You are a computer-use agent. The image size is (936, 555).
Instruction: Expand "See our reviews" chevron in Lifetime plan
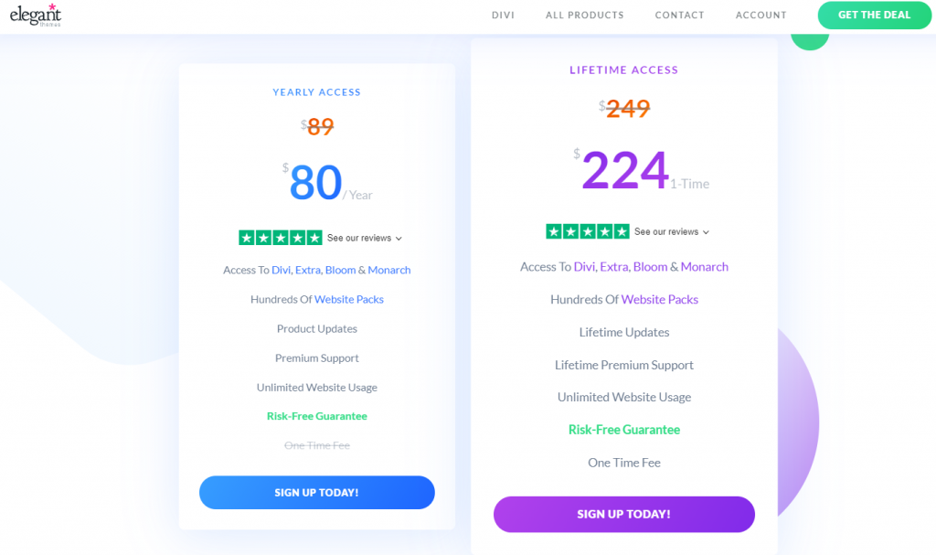click(707, 232)
